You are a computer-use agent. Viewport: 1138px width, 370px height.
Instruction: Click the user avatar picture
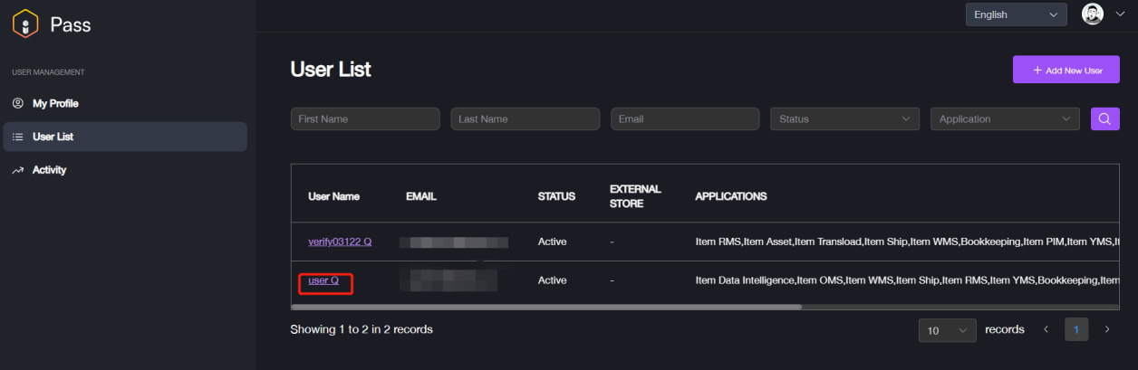pos(1093,14)
